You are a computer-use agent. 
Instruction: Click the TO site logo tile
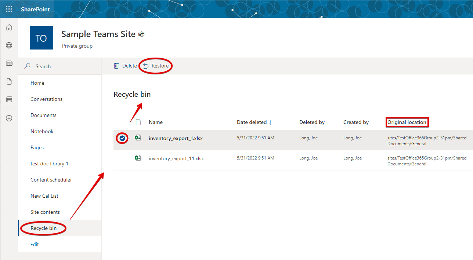tap(41, 38)
